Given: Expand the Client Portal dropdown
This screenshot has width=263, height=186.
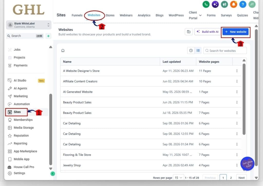Looking at the screenshot, I should coord(195,15).
